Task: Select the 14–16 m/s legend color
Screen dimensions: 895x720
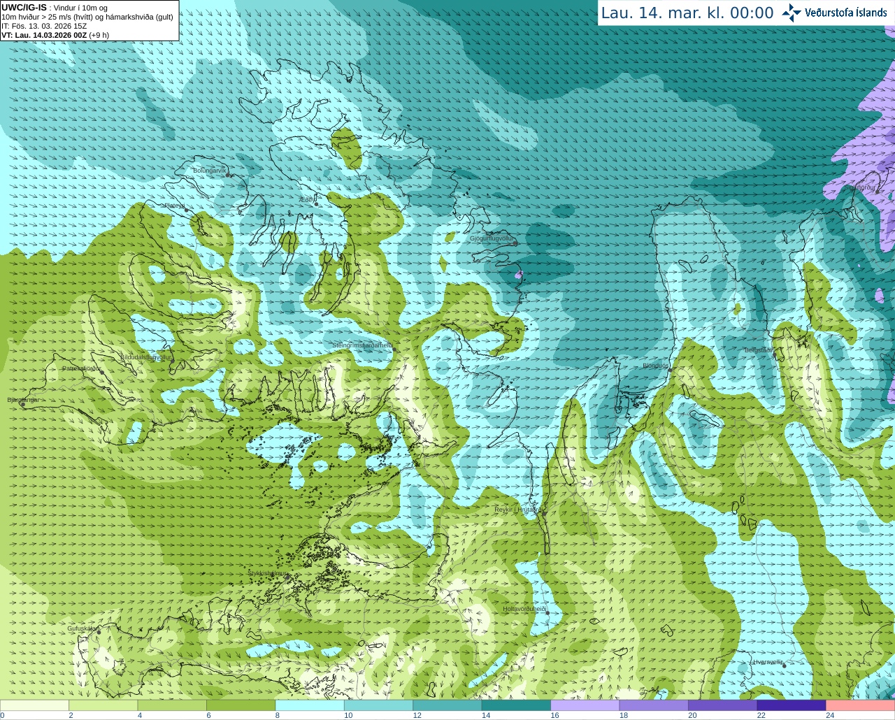Action: [x=516, y=705]
